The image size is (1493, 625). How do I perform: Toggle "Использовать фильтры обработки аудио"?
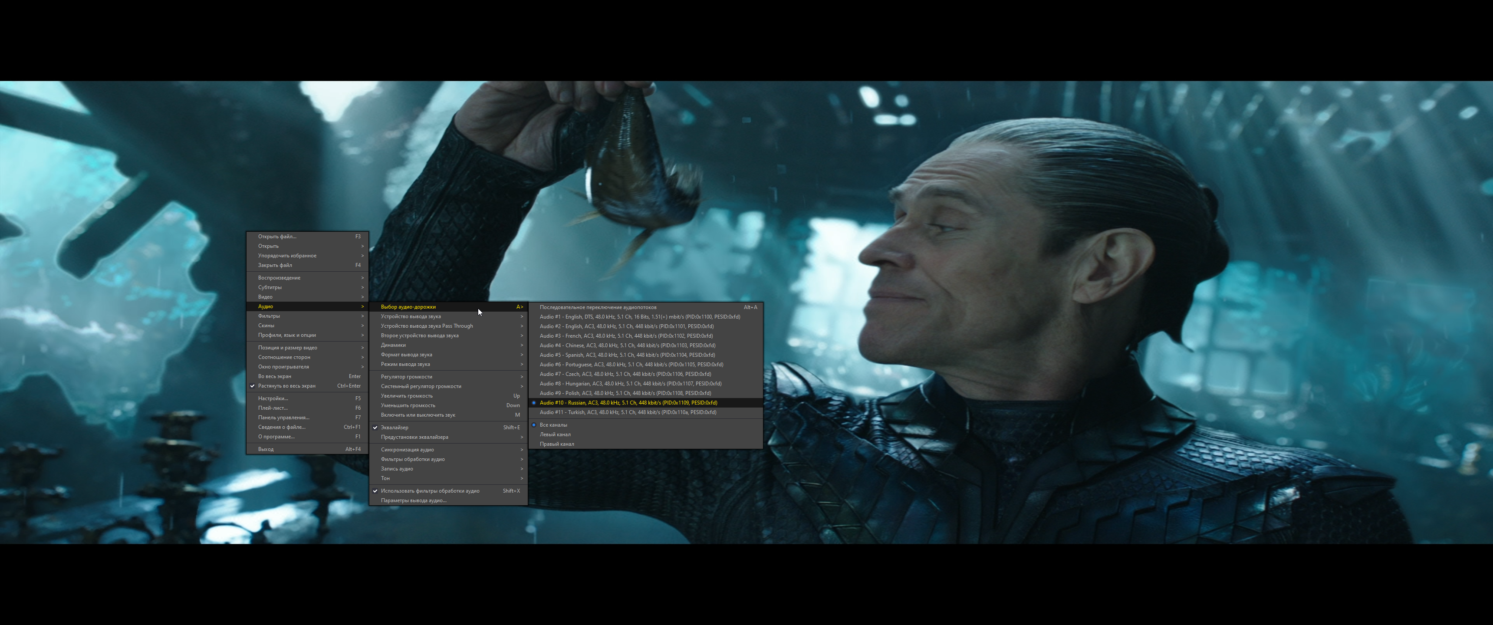coord(430,490)
